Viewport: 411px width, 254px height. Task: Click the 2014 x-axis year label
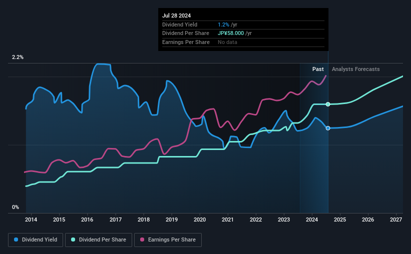coord(31,219)
